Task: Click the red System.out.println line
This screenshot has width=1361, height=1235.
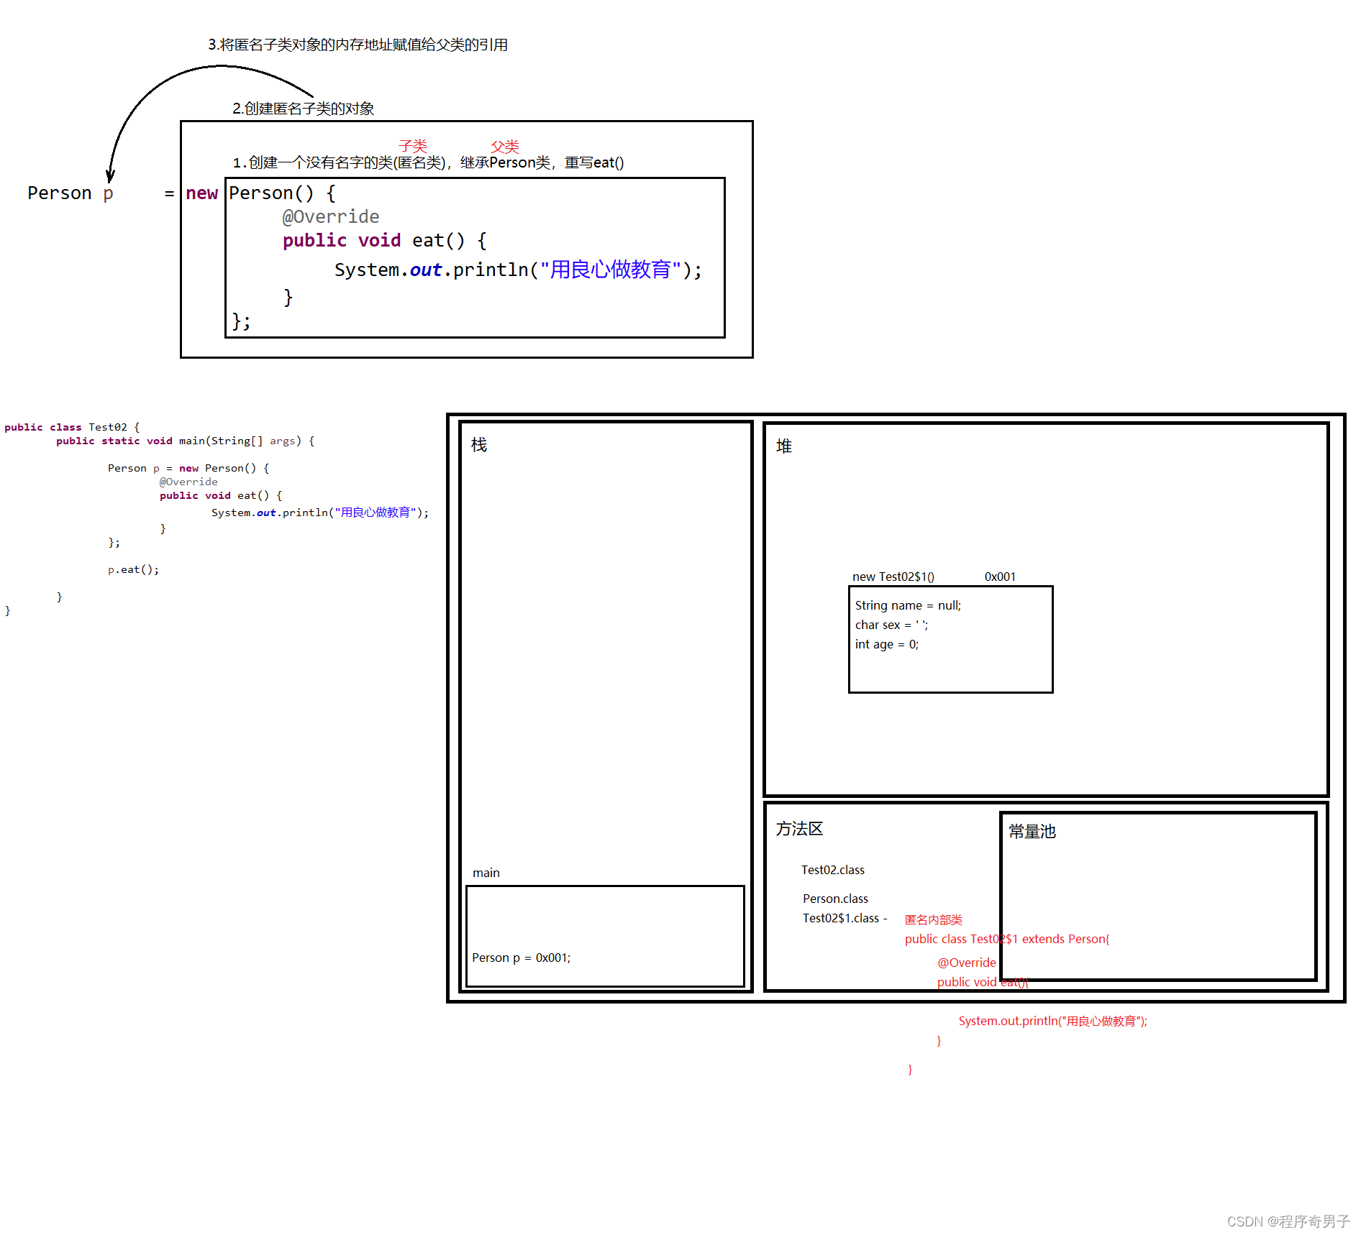Action: (1053, 1021)
